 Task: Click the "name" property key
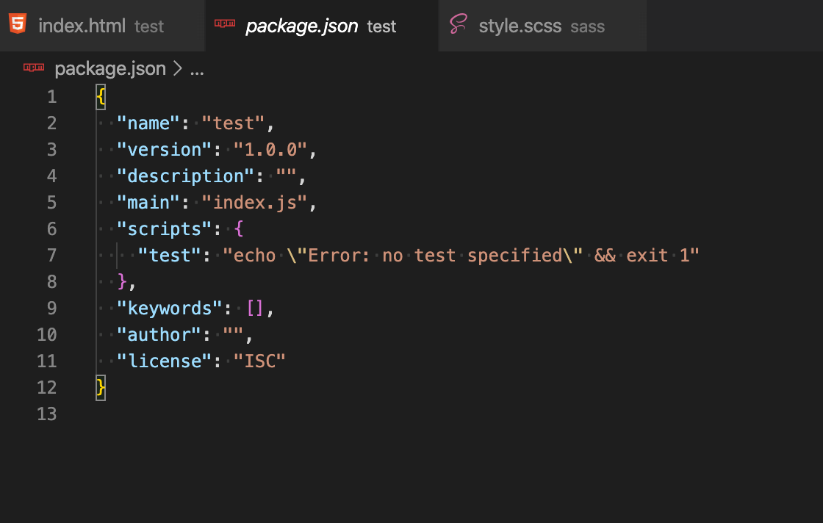click(148, 123)
